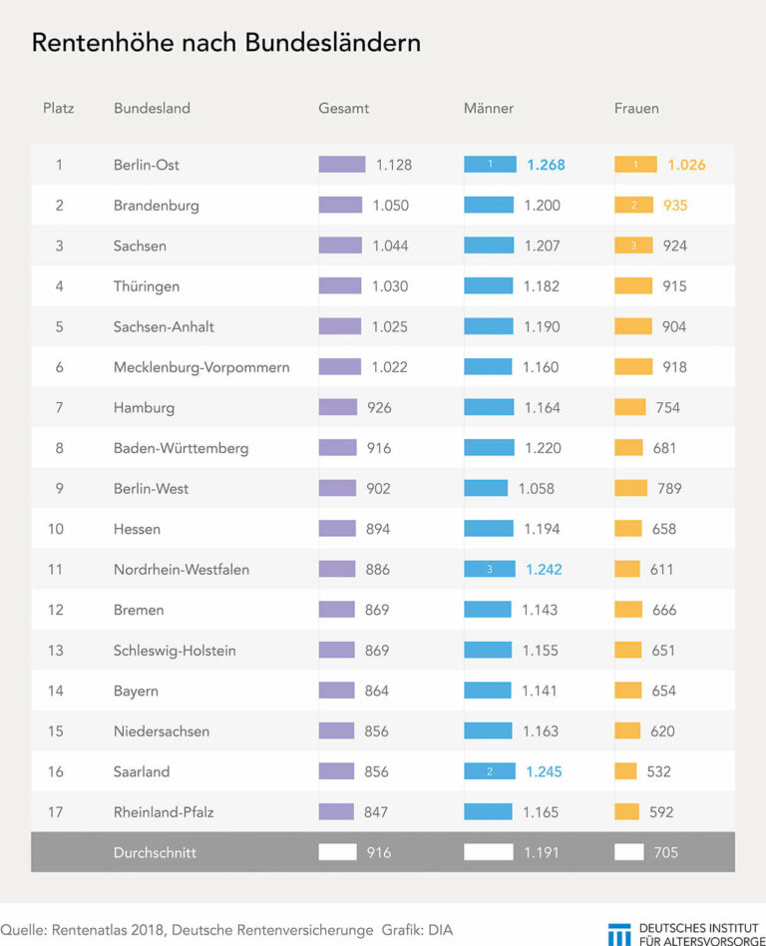This screenshot has height=946, width=766.
Task: Click the purple Gesamt bar for Berlin-Ost
Action: pyautogui.click(x=342, y=164)
